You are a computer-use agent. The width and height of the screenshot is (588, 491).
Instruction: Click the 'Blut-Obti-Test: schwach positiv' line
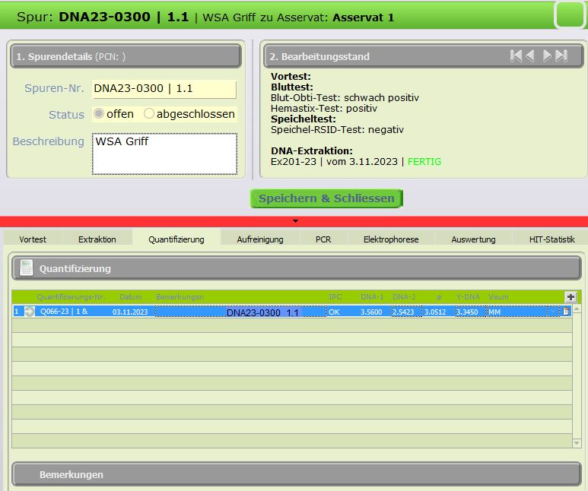tap(345, 98)
